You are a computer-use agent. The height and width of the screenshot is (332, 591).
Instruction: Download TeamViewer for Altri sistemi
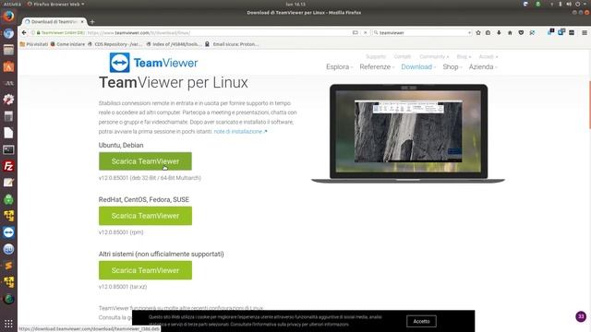pyautogui.click(x=145, y=270)
